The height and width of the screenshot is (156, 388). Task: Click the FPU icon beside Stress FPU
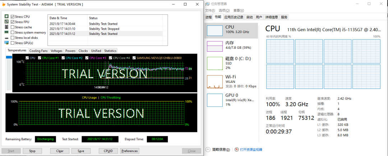[x=7, y=22]
